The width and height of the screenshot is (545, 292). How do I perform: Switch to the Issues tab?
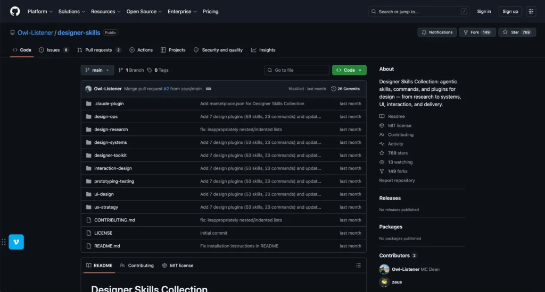tap(53, 50)
